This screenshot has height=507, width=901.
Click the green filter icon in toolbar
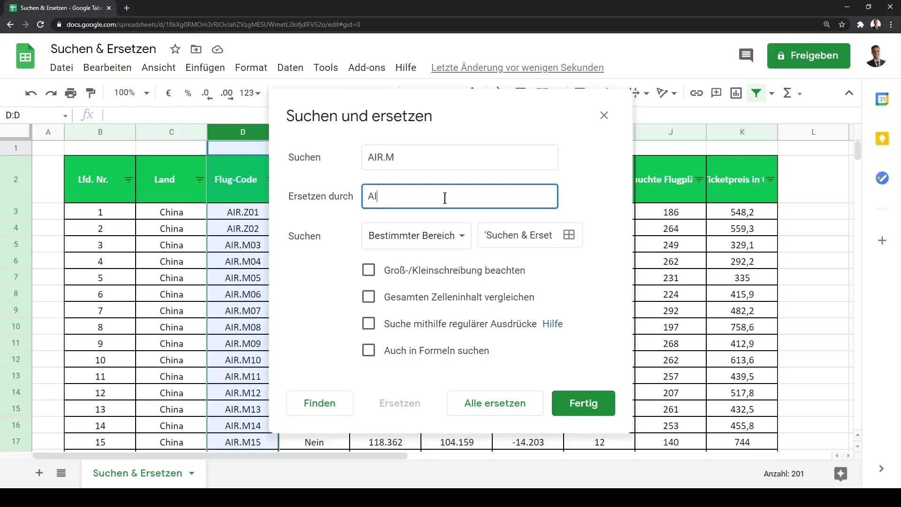click(x=756, y=93)
